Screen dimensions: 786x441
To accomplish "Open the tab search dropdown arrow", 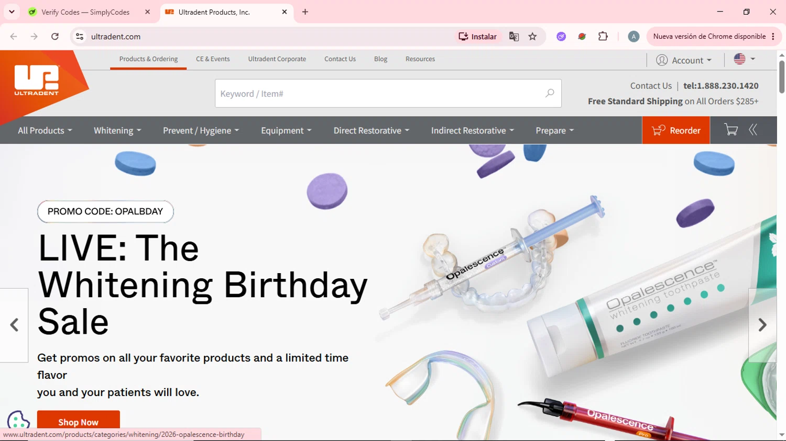I will (12, 12).
